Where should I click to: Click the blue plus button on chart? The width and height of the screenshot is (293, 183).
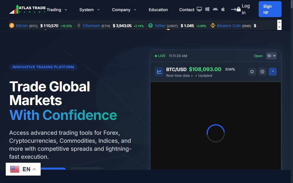(273, 72)
